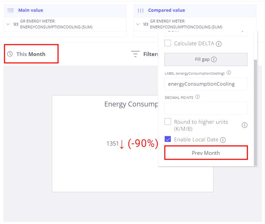Show info for LABEL energyConsumptionCooling
This screenshot has height=224, width=265.
click(x=229, y=73)
